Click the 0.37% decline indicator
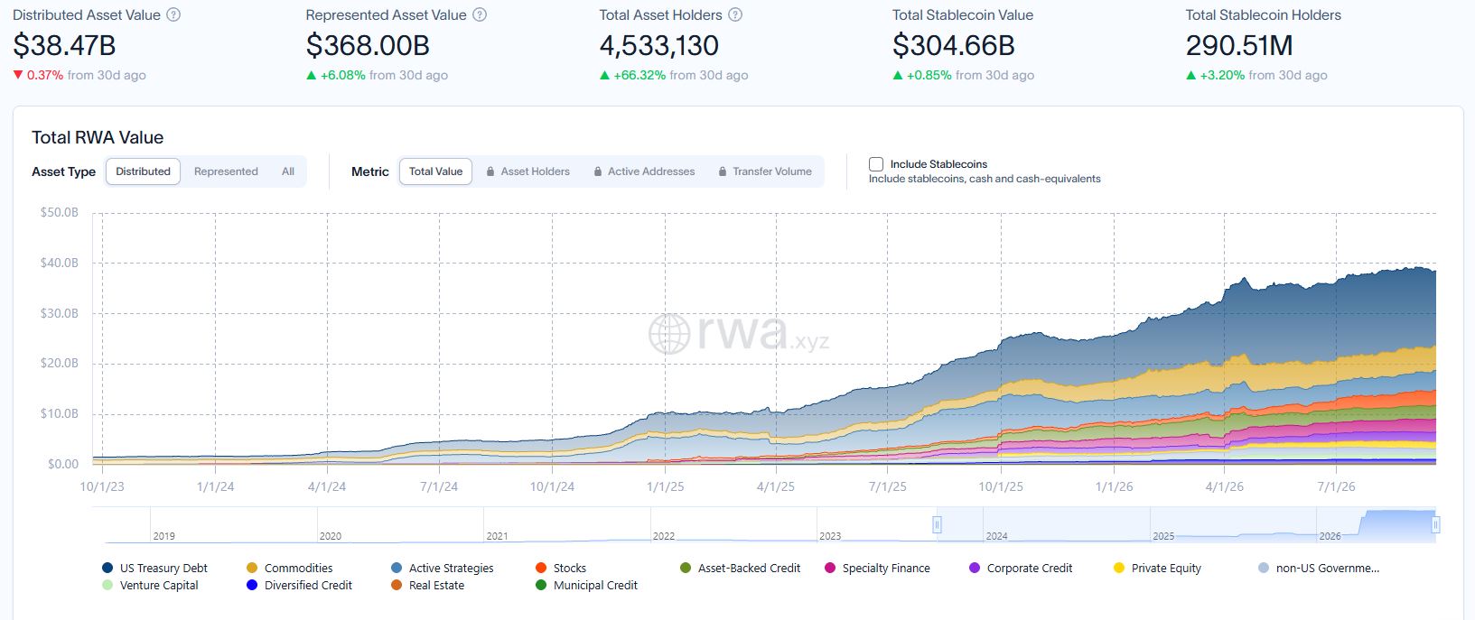1475x620 pixels. [38, 75]
